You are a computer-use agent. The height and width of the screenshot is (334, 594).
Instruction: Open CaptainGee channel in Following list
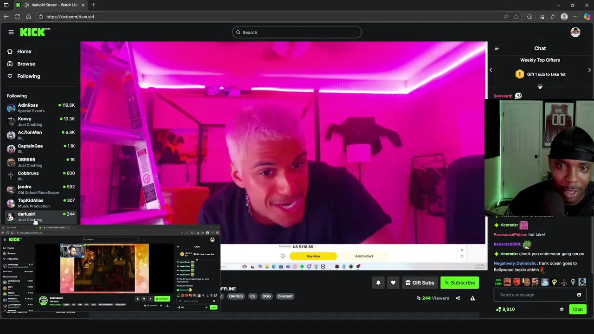[41, 148]
